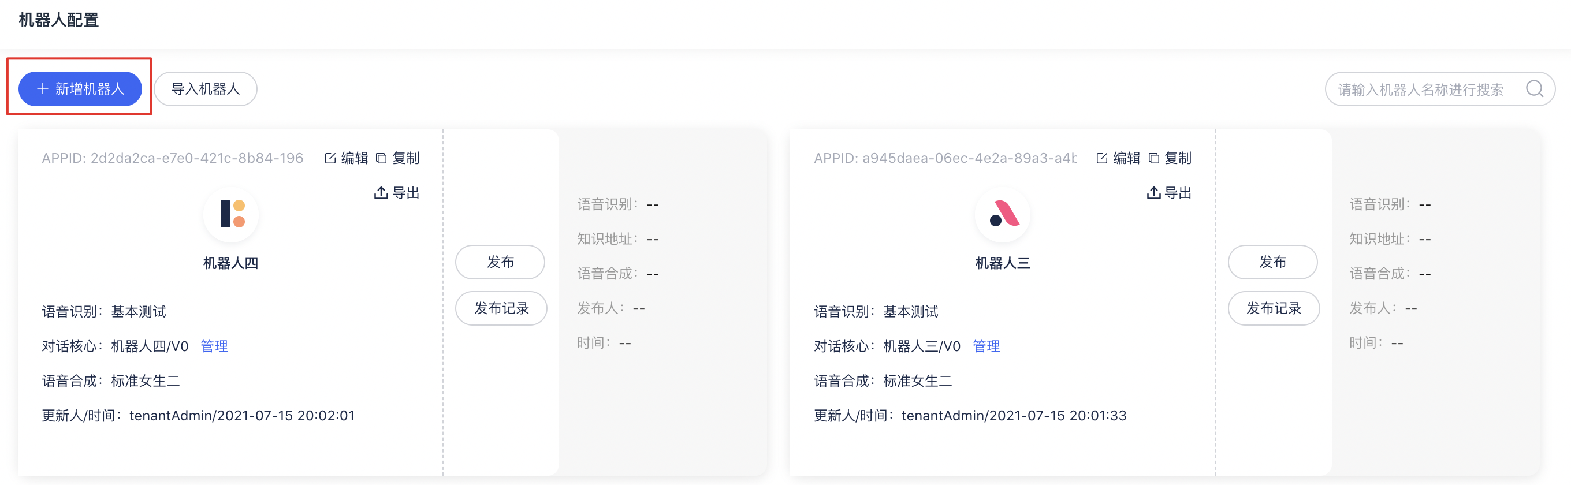
Task: Focus the robot name search field
Action: tap(1440, 89)
